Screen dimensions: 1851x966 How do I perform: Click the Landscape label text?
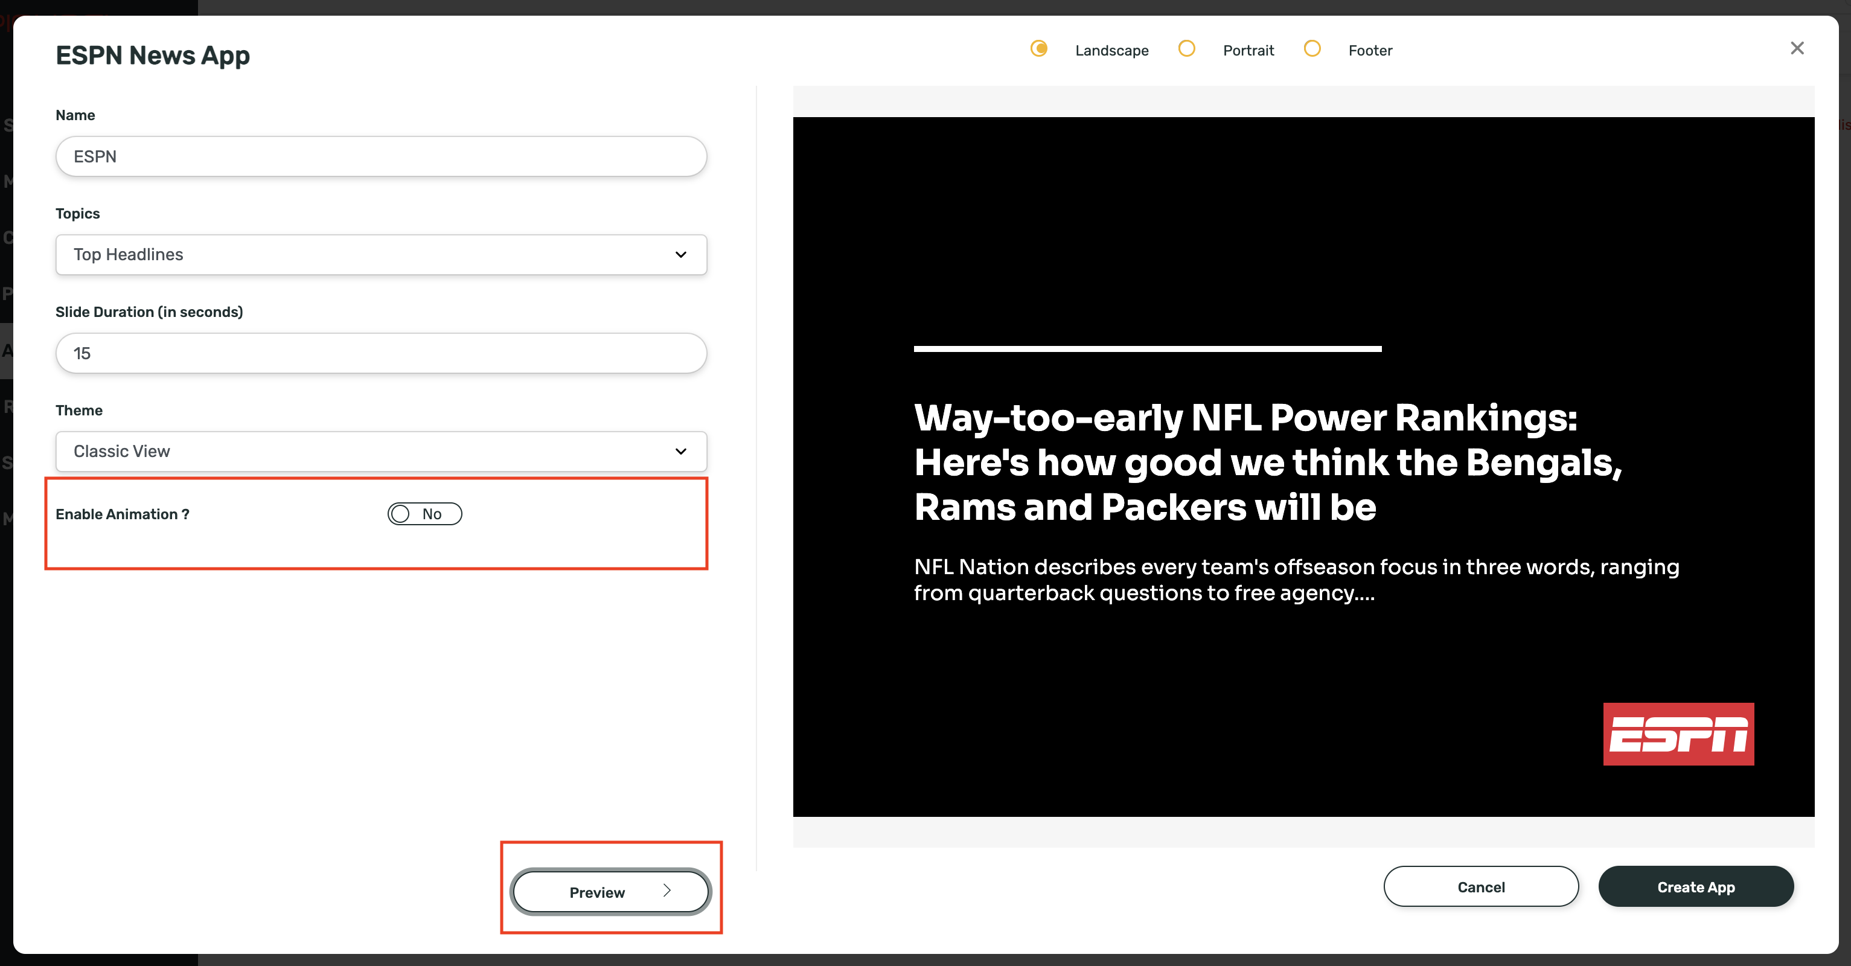click(x=1111, y=50)
